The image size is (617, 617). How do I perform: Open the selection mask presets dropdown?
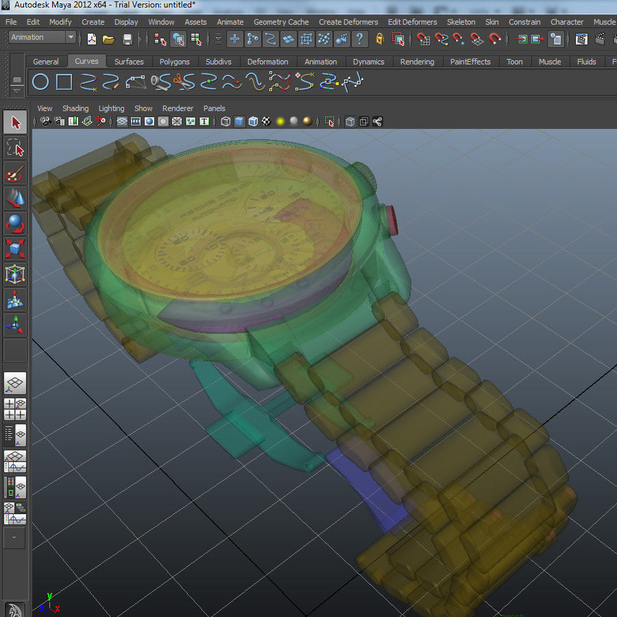pyautogui.click(x=219, y=39)
